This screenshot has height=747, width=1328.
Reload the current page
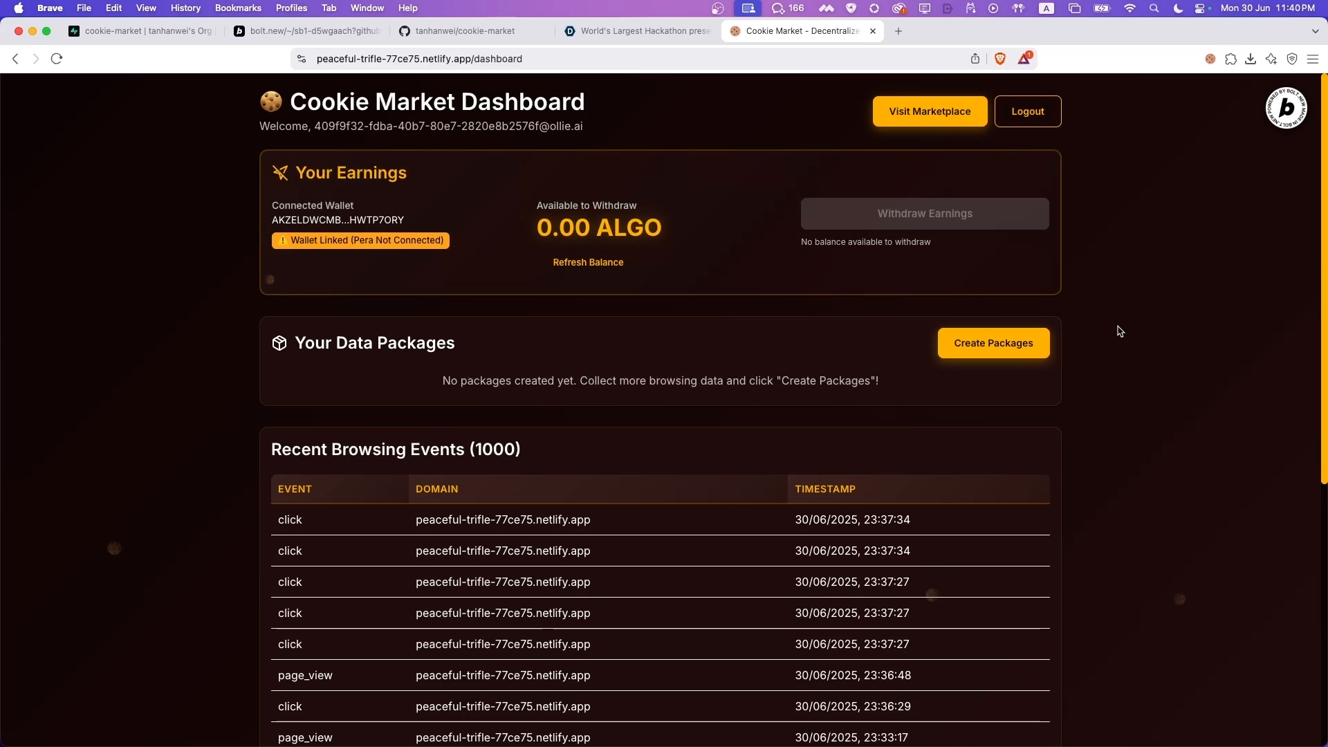click(x=57, y=59)
